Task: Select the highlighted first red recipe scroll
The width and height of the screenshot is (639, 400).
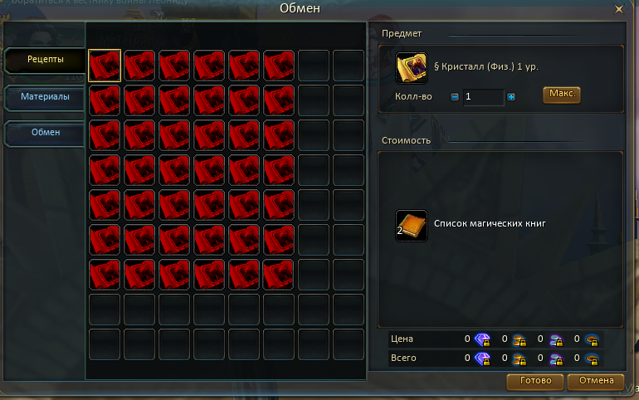Action: click(105, 66)
